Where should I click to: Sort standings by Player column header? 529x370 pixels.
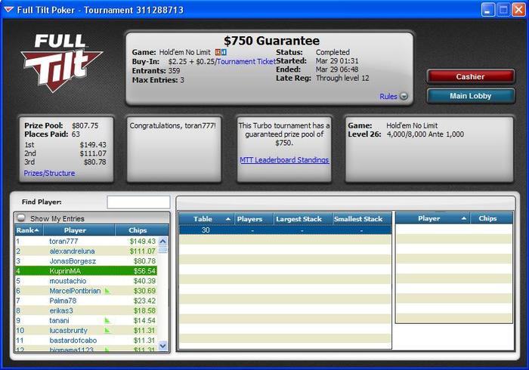point(79,230)
